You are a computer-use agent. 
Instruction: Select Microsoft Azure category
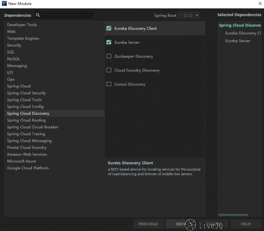coord(54,161)
